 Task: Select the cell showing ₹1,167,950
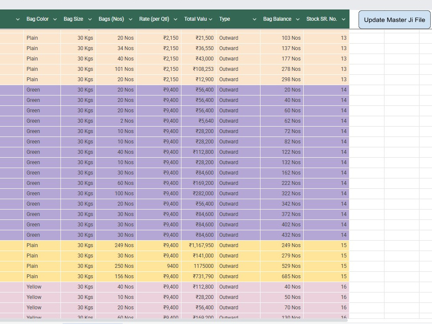[x=199, y=245]
